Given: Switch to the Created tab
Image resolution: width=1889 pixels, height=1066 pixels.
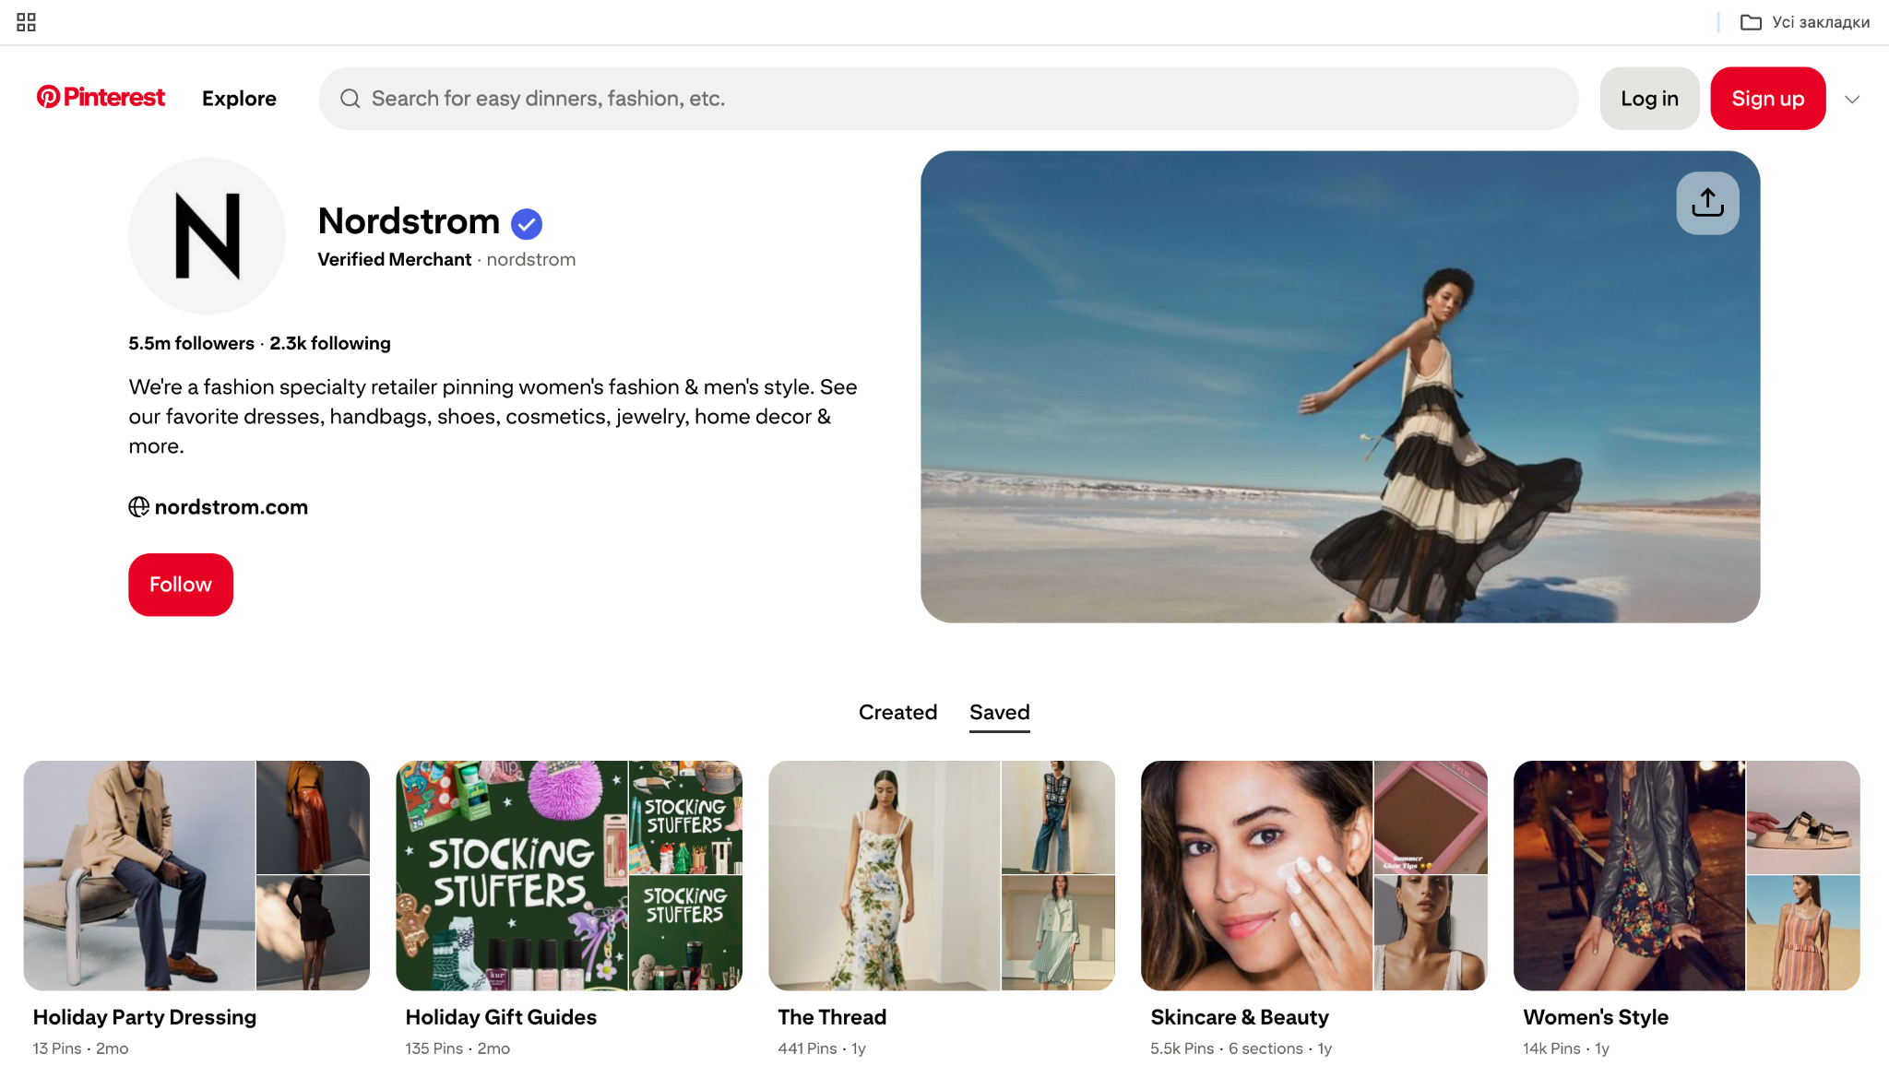Looking at the screenshot, I should point(897,712).
